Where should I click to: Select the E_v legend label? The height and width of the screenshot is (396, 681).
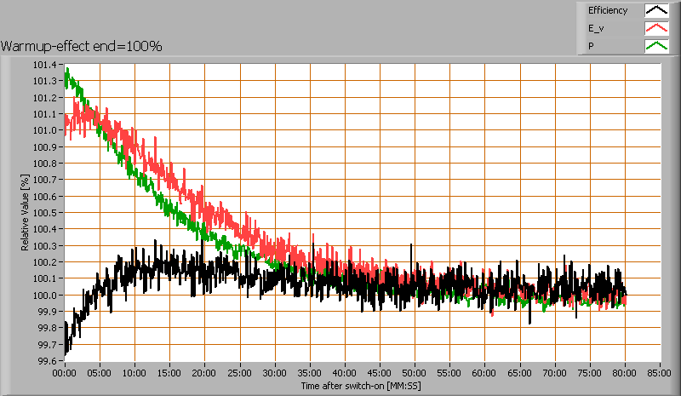[596, 28]
